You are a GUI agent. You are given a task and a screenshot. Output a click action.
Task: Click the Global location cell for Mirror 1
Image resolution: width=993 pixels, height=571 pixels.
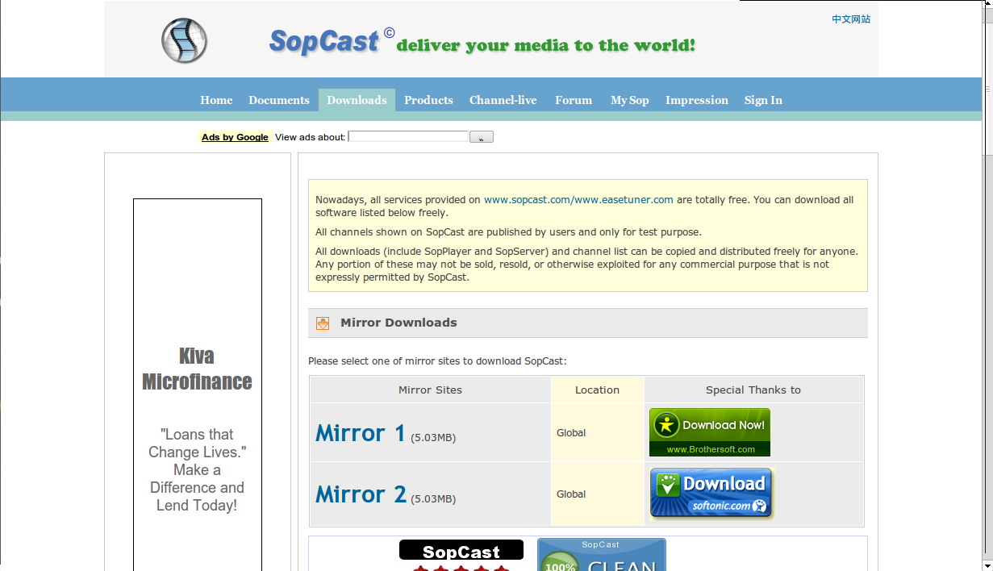coord(598,433)
